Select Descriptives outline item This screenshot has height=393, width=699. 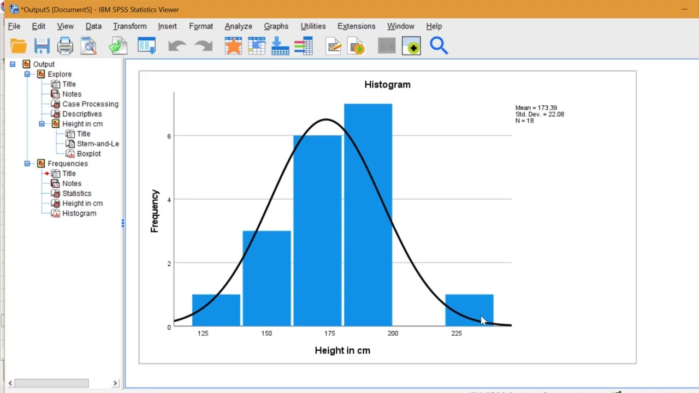coord(82,114)
